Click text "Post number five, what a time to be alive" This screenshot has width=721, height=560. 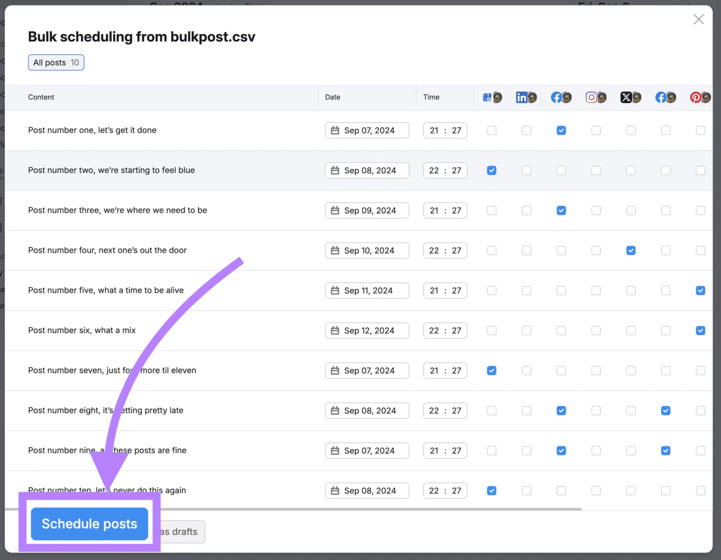pyautogui.click(x=106, y=290)
